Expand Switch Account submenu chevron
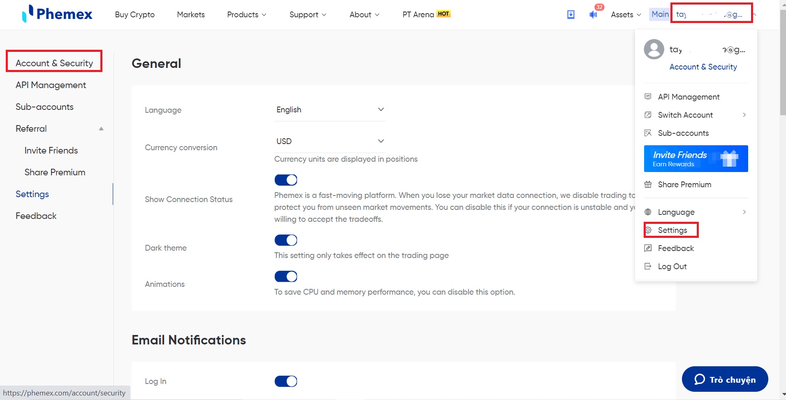Image resolution: width=786 pixels, height=400 pixels. [x=744, y=115]
